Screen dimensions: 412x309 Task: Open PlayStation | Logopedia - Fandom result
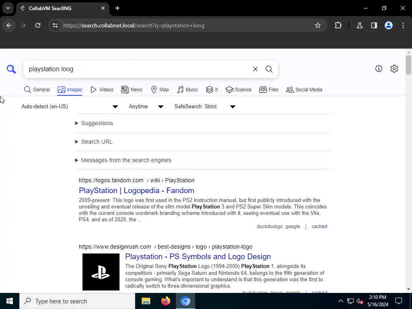pos(136,190)
